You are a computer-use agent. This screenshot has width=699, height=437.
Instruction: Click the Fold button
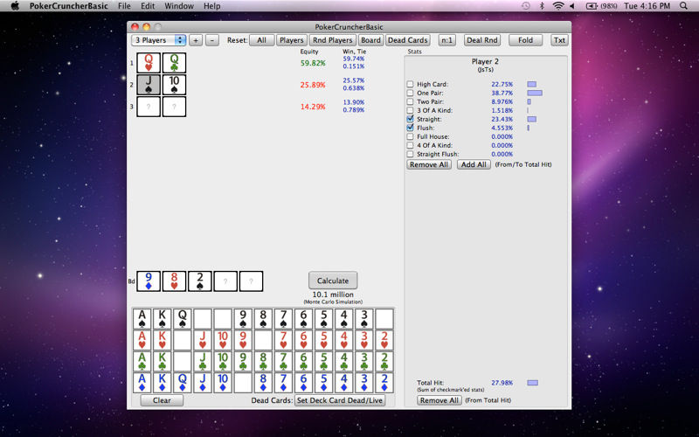pos(526,40)
